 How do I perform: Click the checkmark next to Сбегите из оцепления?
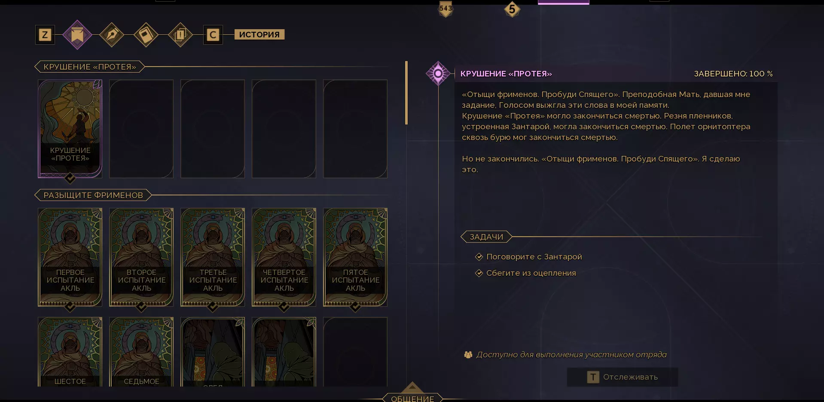(x=479, y=273)
